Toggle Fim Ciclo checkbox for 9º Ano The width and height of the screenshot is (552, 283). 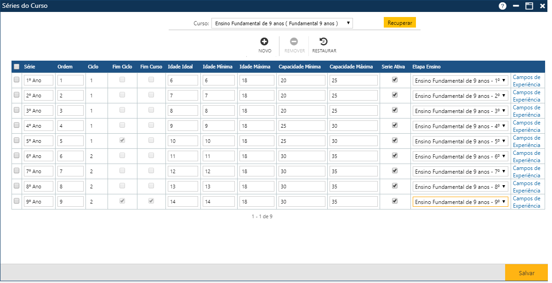(122, 201)
